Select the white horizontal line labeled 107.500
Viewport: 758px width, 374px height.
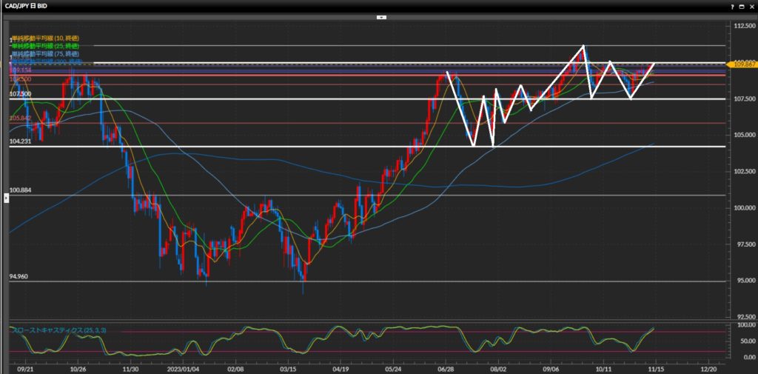pos(20,95)
